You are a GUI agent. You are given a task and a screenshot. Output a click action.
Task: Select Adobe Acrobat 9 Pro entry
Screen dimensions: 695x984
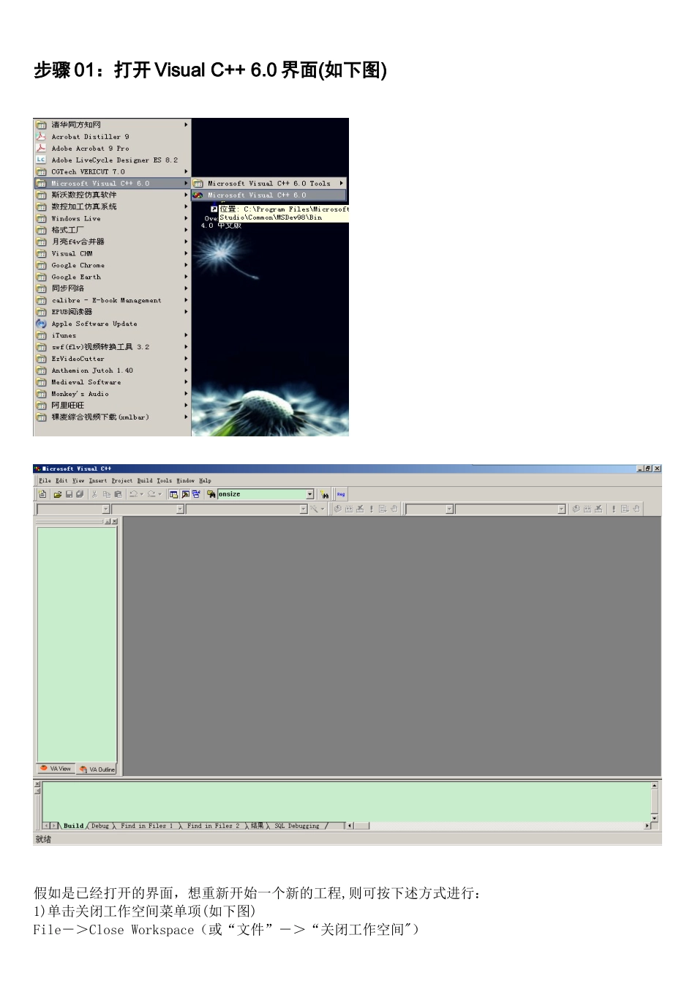[x=112, y=149]
